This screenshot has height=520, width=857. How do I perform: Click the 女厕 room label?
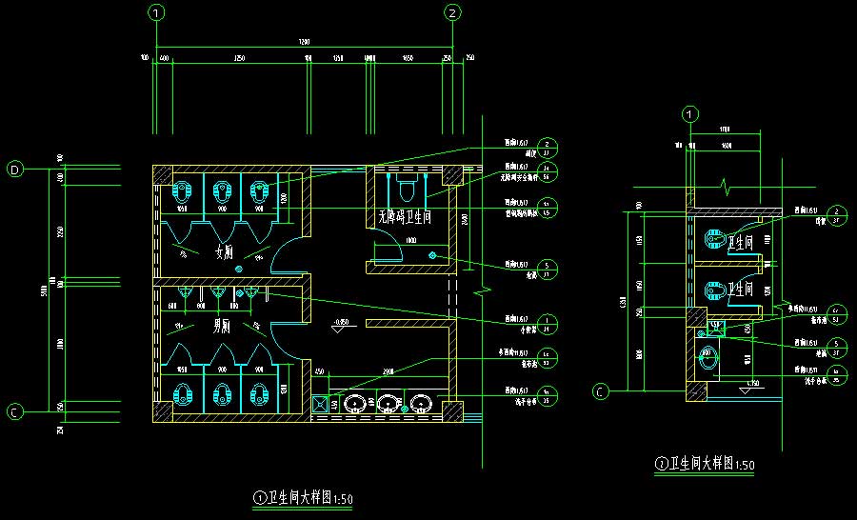(x=224, y=252)
